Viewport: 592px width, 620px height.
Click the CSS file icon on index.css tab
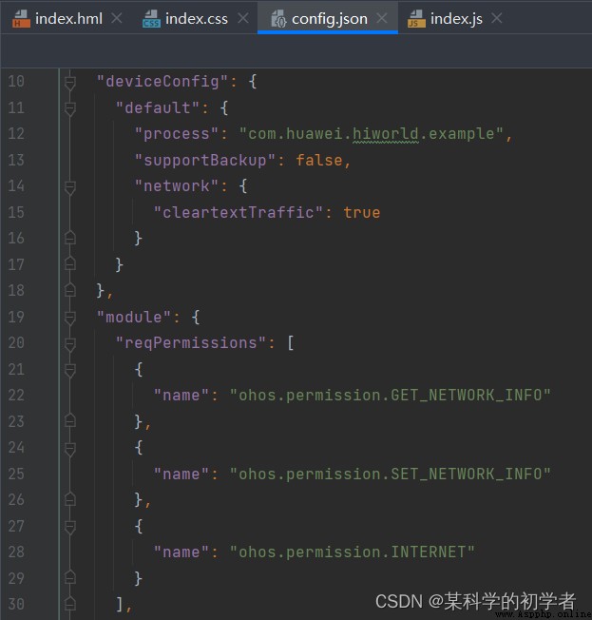point(151,19)
